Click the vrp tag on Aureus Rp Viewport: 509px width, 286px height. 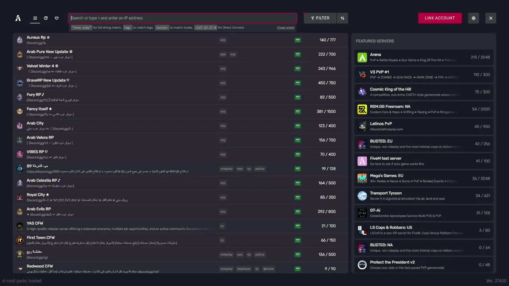pos(223,40)
